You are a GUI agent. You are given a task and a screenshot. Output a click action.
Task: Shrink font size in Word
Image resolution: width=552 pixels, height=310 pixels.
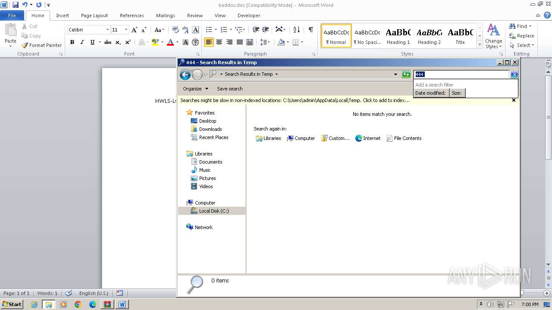point(144,30)
